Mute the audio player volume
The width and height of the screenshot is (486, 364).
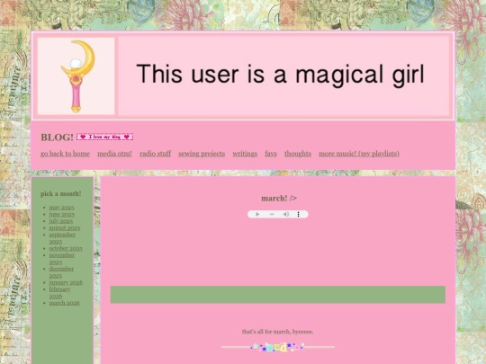pos(286,214)
